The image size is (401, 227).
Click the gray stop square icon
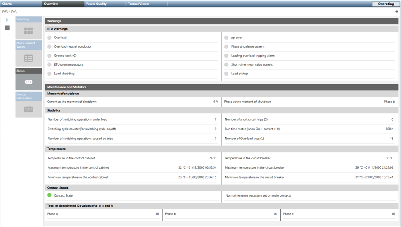coord(7,28)
